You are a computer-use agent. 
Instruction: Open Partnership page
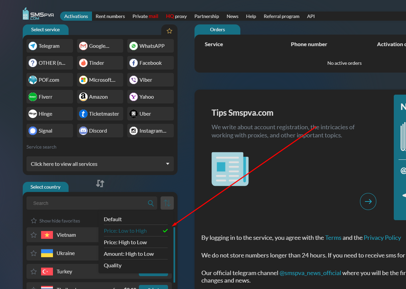207,16
